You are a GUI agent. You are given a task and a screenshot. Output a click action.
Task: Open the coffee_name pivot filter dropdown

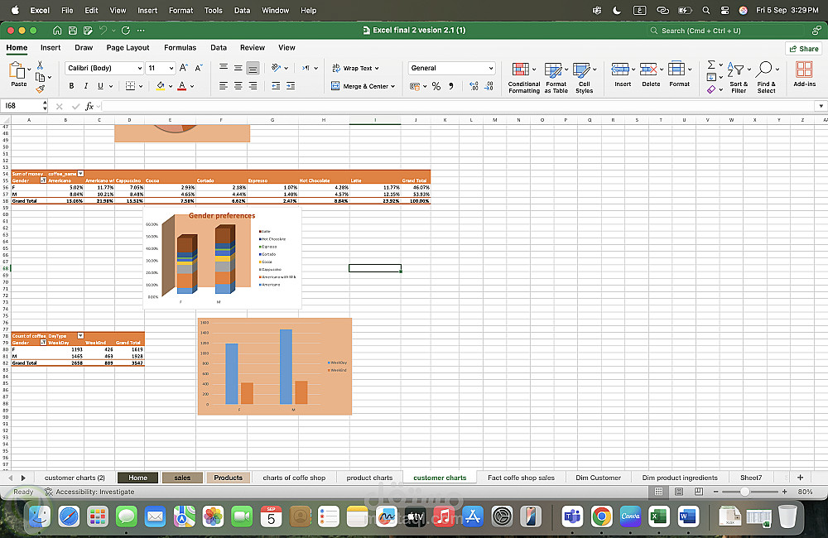[81, 173]
